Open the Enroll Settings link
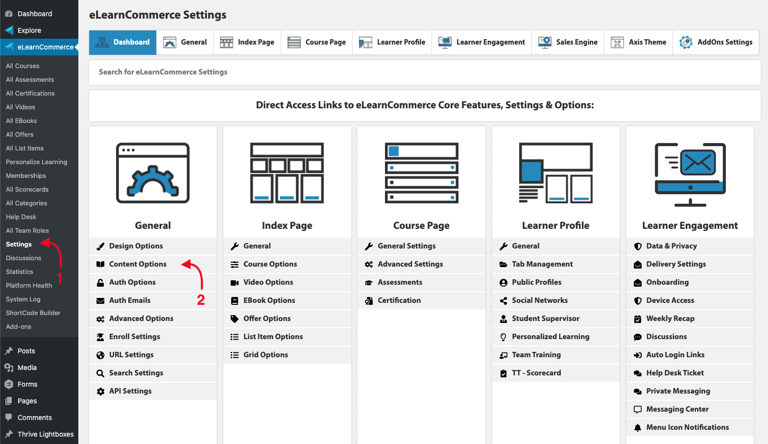Image resolution: width=768 pixels, height=444 pixels. coord(135,337)
